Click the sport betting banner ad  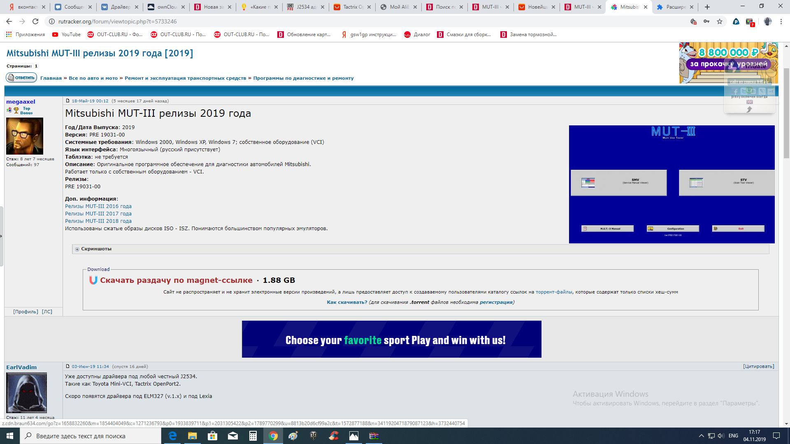[392, 339]
